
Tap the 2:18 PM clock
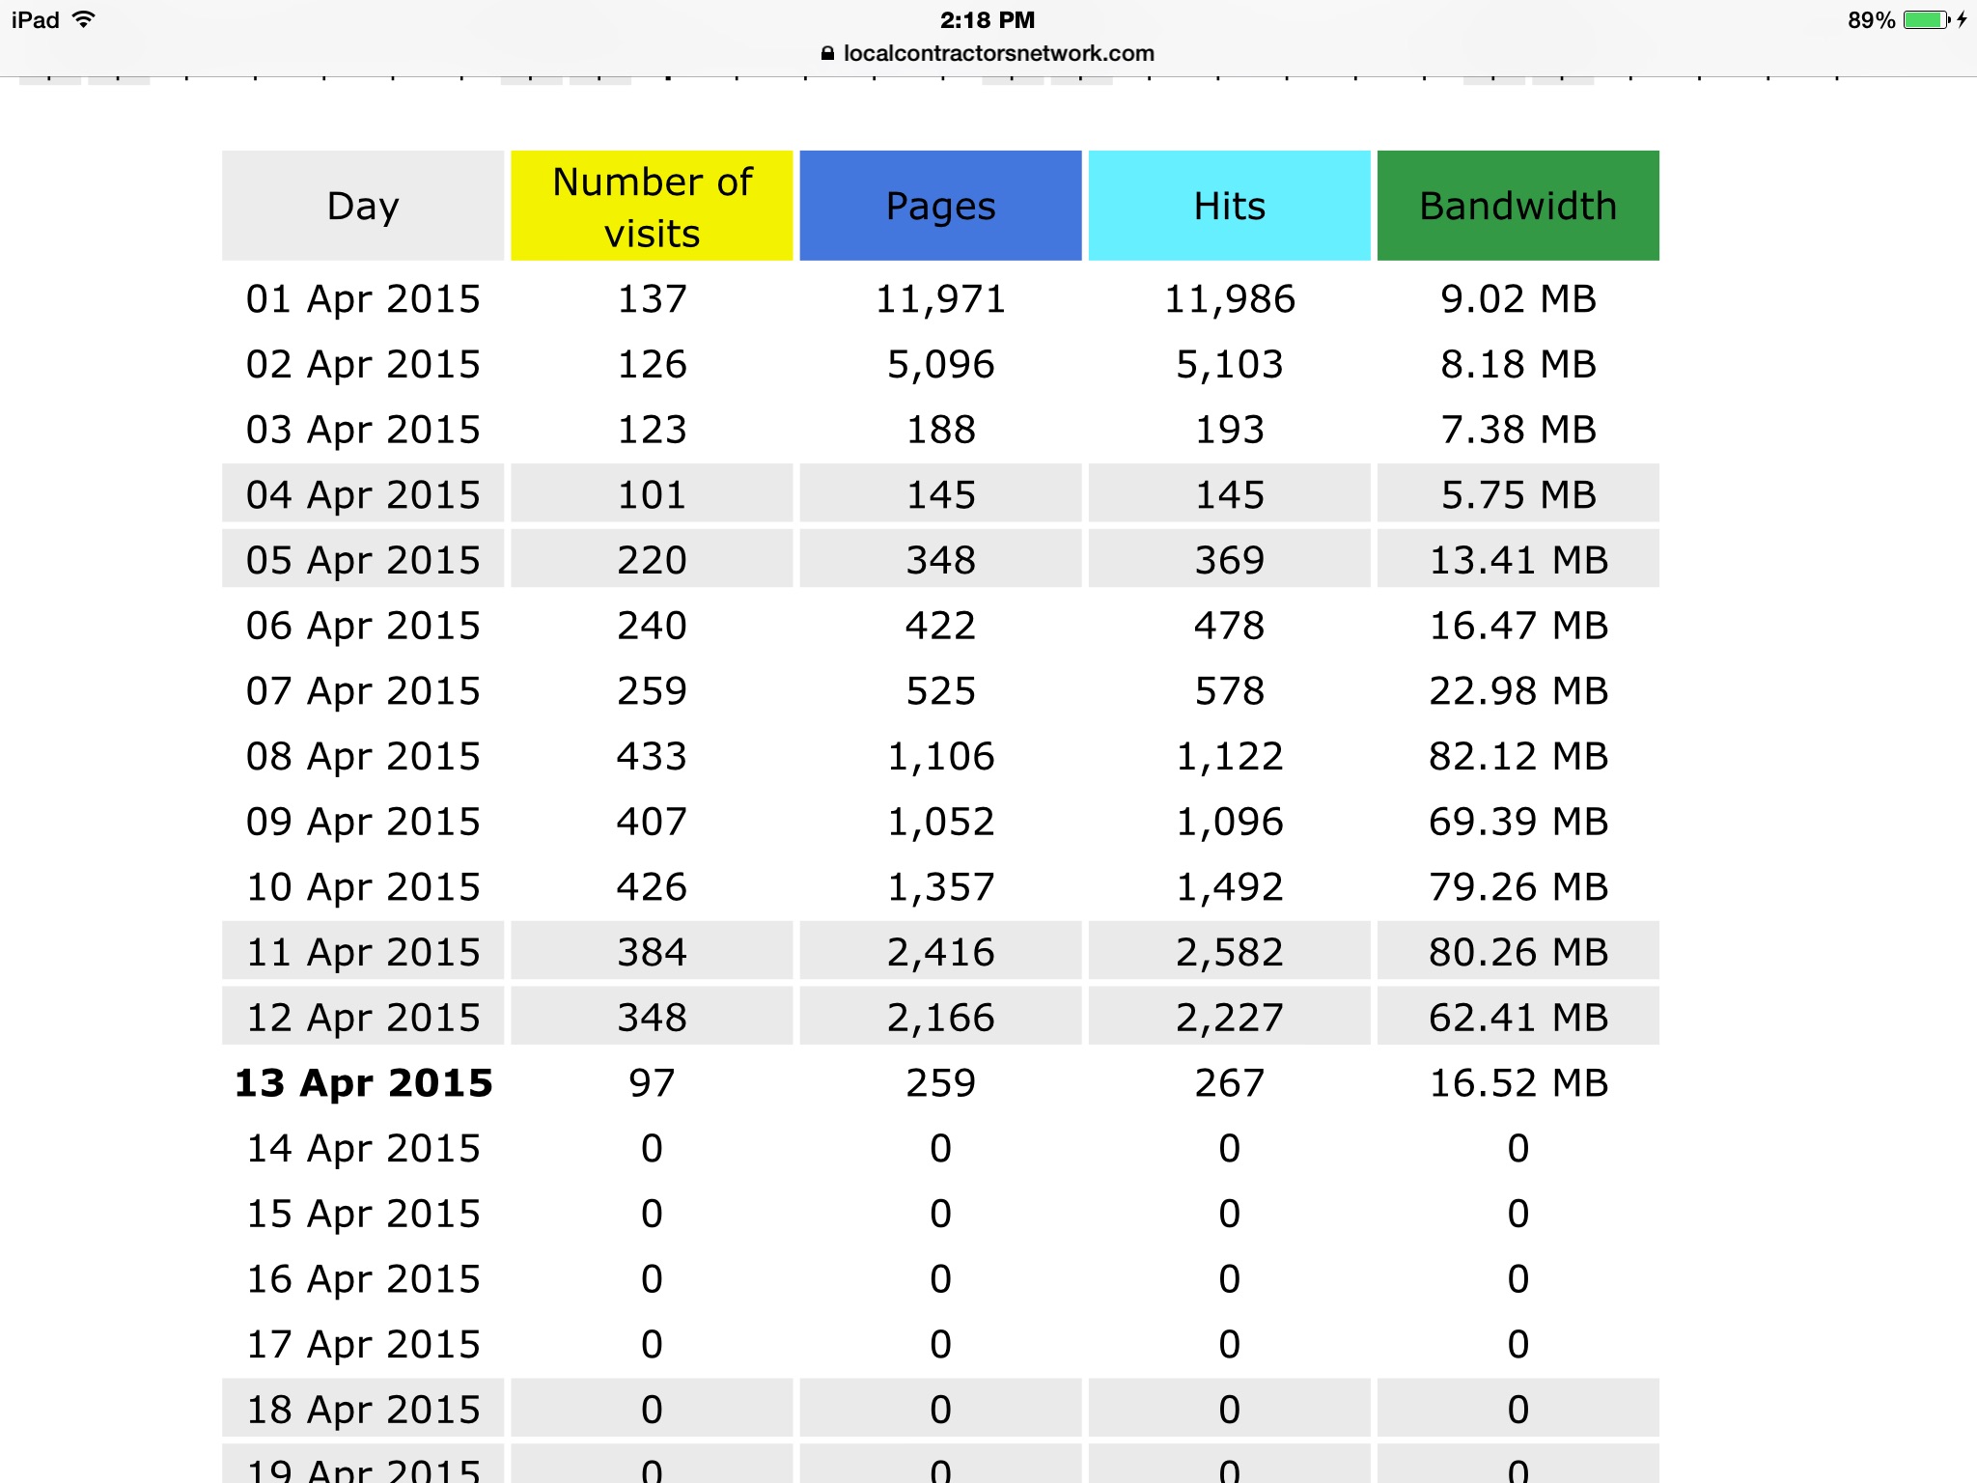tap(987, 19)
